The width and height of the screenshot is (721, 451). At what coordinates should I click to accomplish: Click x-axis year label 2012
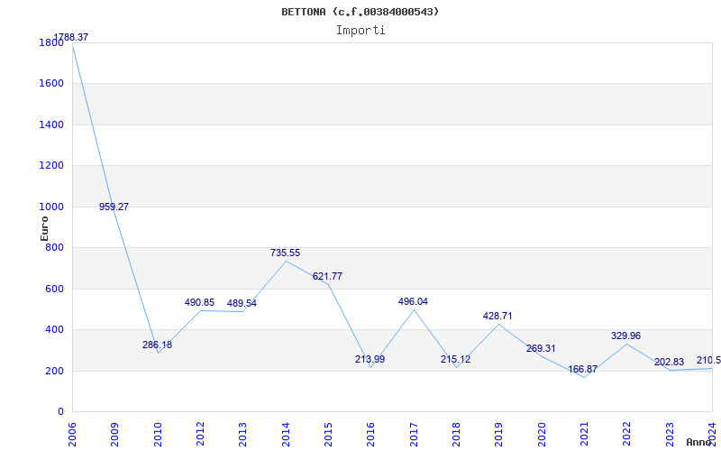[200, 434]
